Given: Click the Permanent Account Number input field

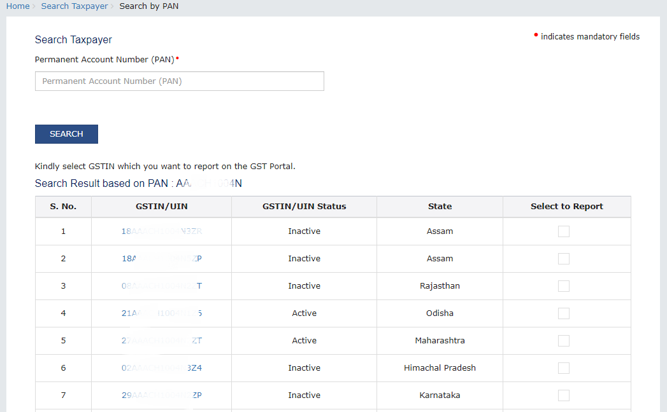Looking at the screenshot, I should [179, 81].
